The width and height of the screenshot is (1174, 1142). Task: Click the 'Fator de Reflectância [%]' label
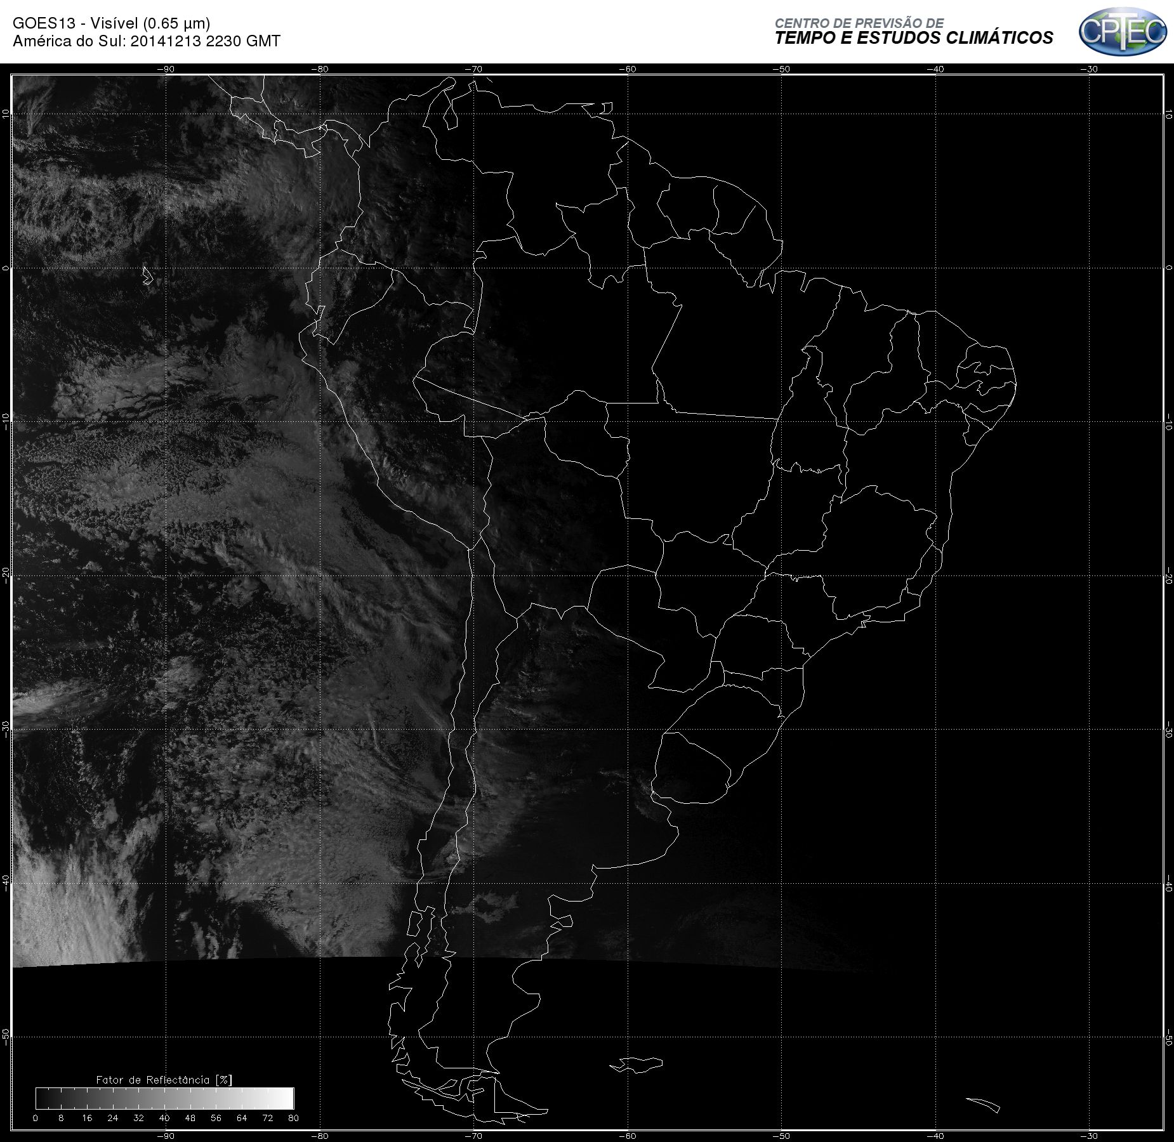tap(164, 1080)
